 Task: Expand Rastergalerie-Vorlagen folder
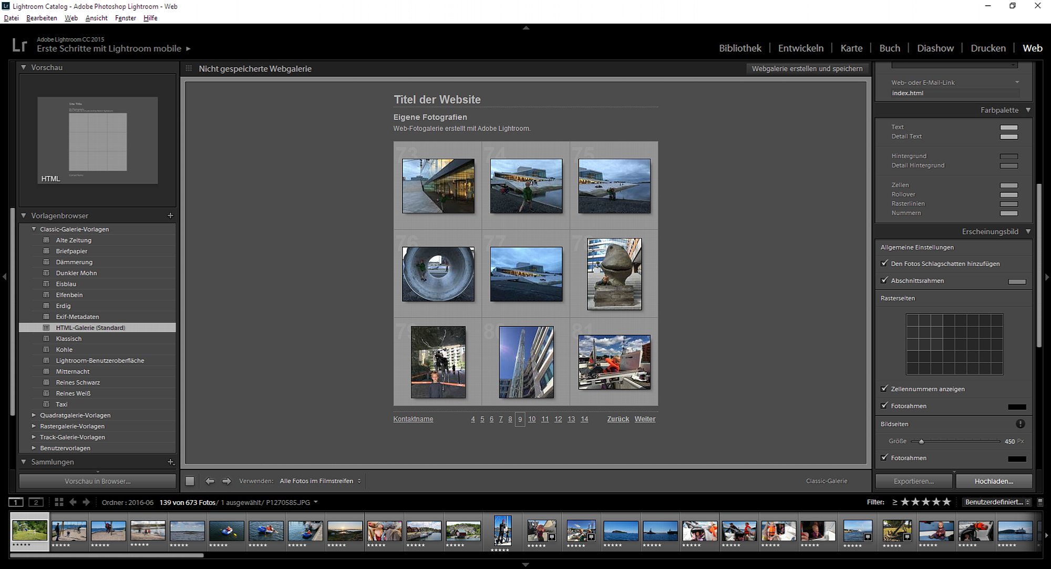click(34, 426)
